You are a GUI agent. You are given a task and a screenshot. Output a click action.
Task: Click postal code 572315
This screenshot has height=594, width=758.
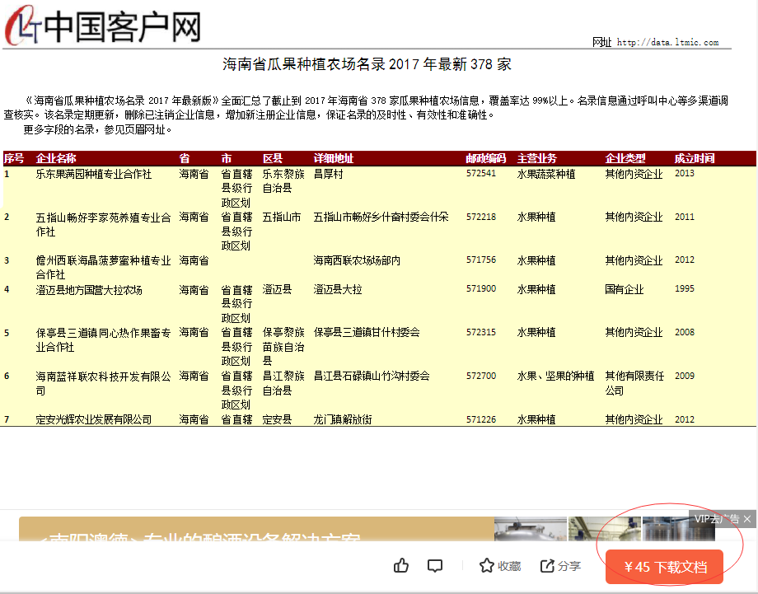(x=481, y=332)
